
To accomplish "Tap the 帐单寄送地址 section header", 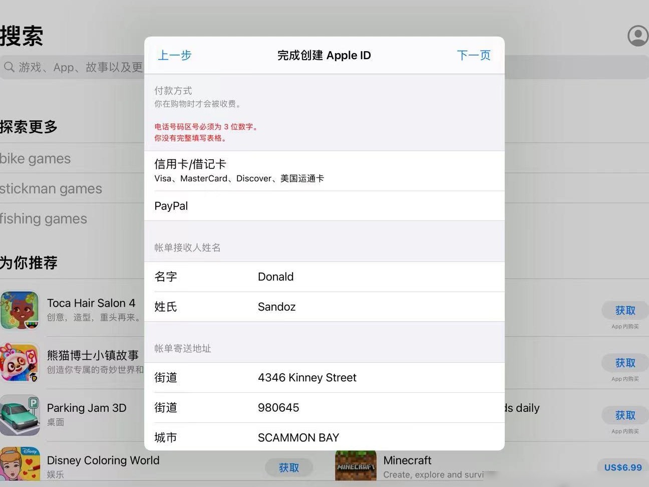I will click(x=183, y=348).
